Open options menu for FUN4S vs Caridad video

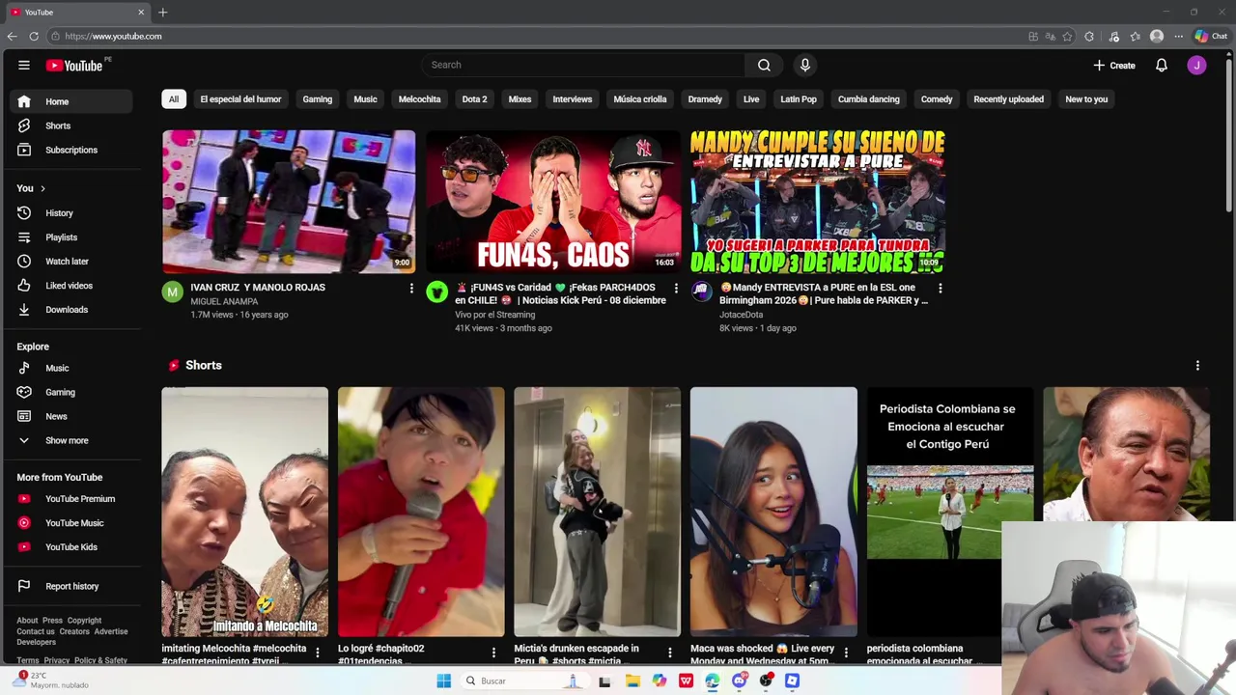tap(676, 289)
